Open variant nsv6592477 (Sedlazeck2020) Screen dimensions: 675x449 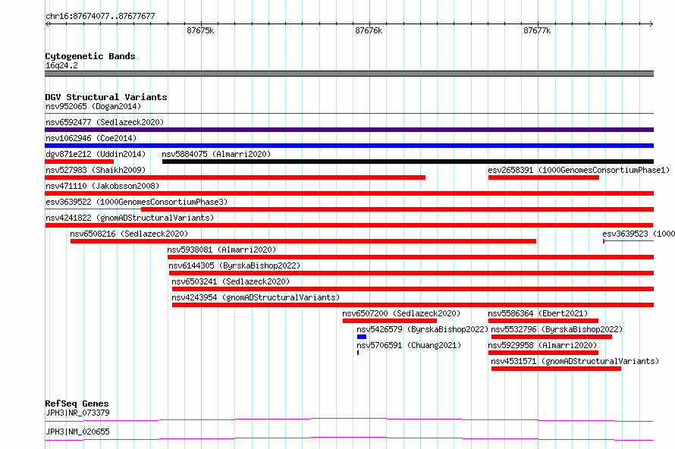[105, 122]
